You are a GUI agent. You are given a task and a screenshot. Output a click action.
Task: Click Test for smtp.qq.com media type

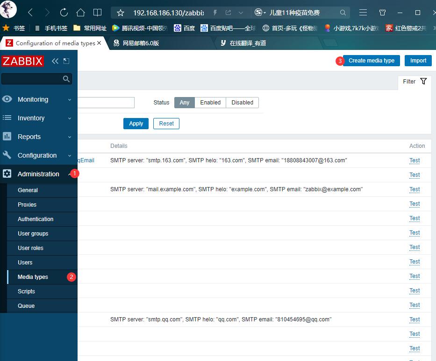coord(415,319)
